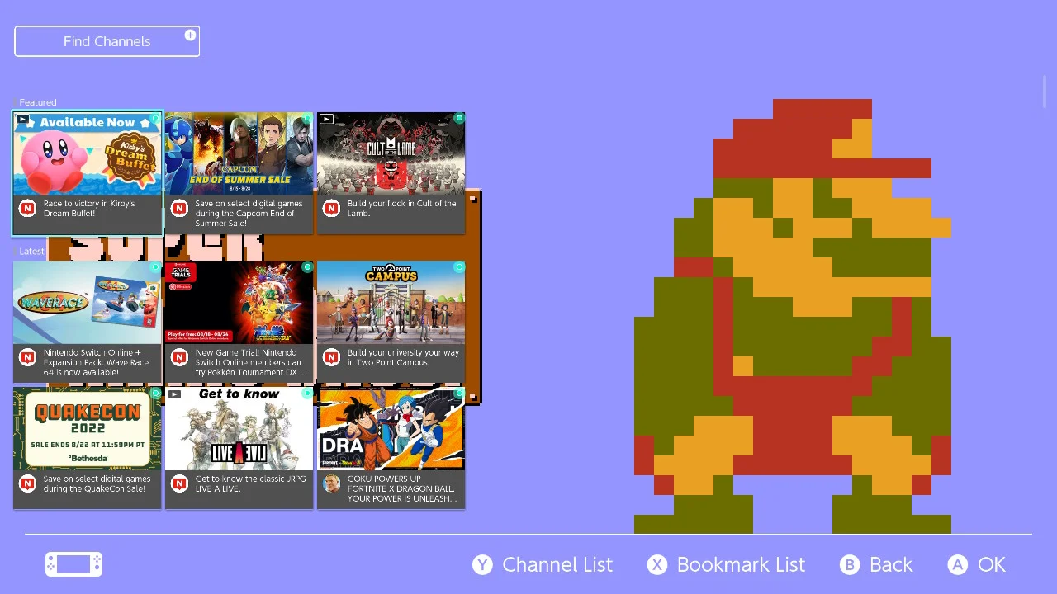
Task: Click the X button icon beside Bookmark List
Action: pos(657,564)
